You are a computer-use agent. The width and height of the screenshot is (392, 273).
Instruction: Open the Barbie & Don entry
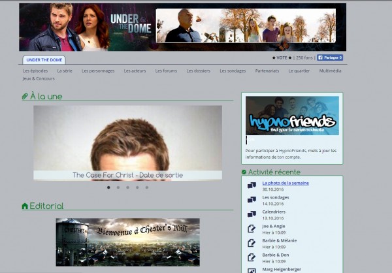coord(276,255)
